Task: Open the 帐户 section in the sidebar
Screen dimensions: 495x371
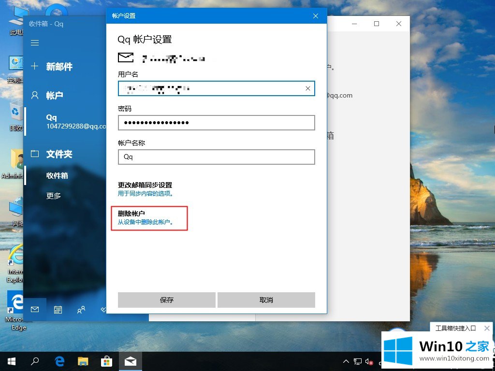Action: tap(54, 95)
